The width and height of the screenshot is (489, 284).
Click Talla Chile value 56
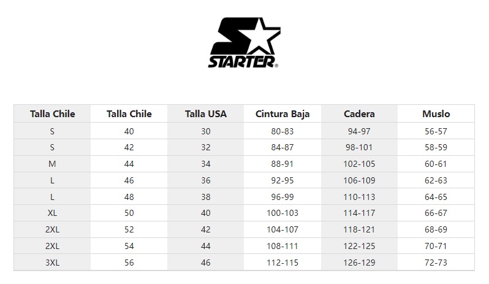(129, 263)
